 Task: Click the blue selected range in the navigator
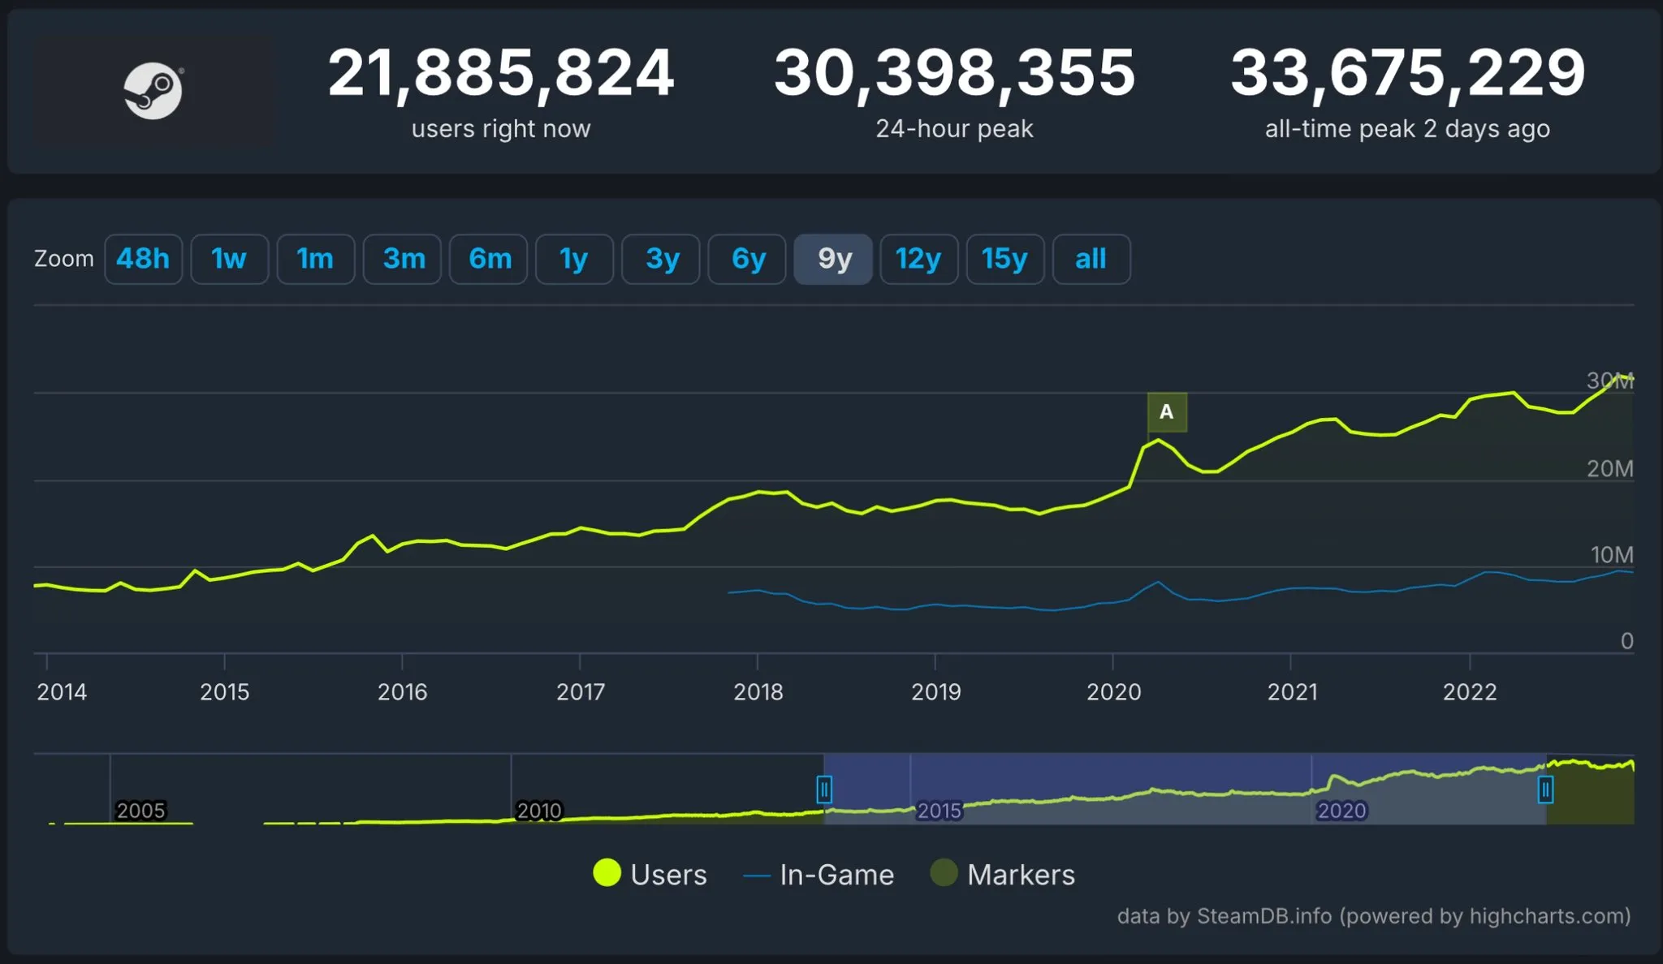(x=1185, y=789)
